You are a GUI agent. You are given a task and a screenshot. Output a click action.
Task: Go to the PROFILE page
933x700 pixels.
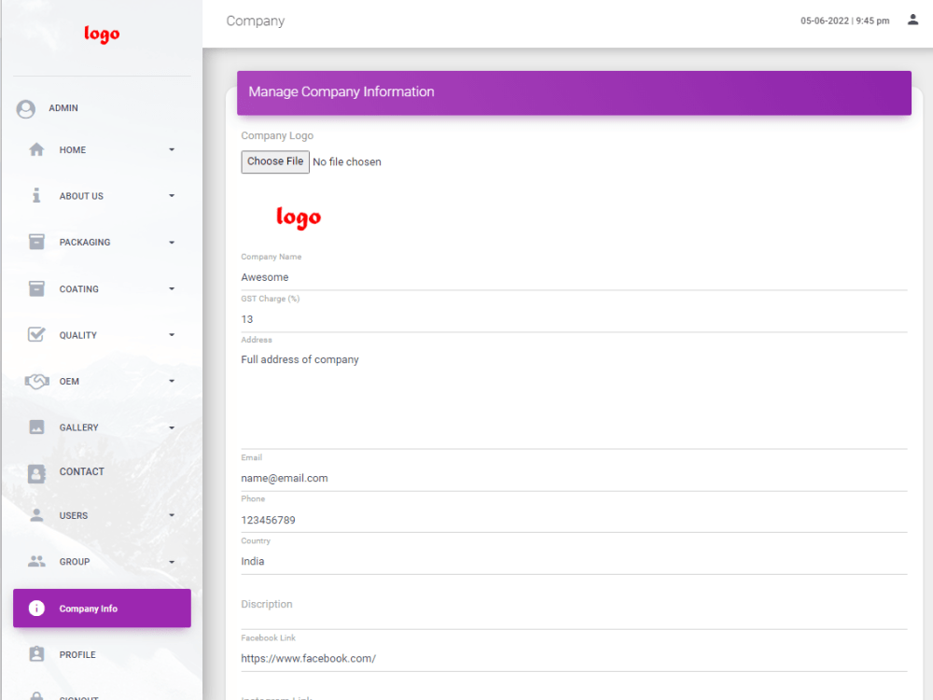pyautogui.click(x=102, y=654)
